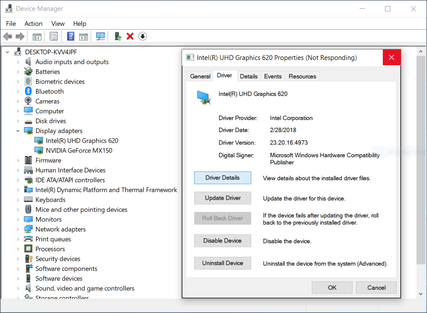Open the Action menu
Image resolution: width=427 pixels, height=313 pixels.
click(33, 24)
